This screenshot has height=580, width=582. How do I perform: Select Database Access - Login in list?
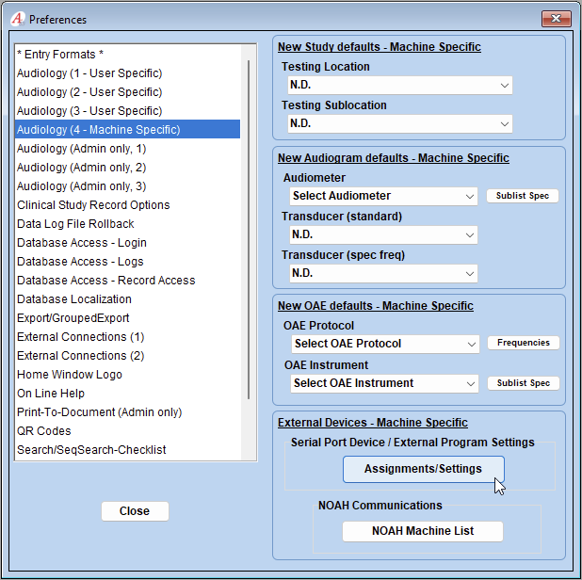pos(82,243)
